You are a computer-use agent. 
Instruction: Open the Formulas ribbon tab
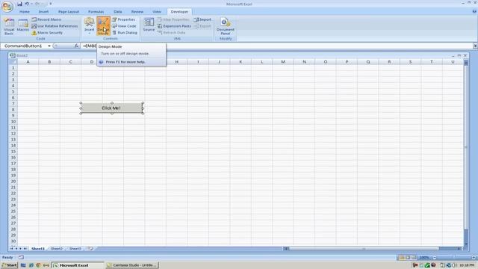pos(96,12)
